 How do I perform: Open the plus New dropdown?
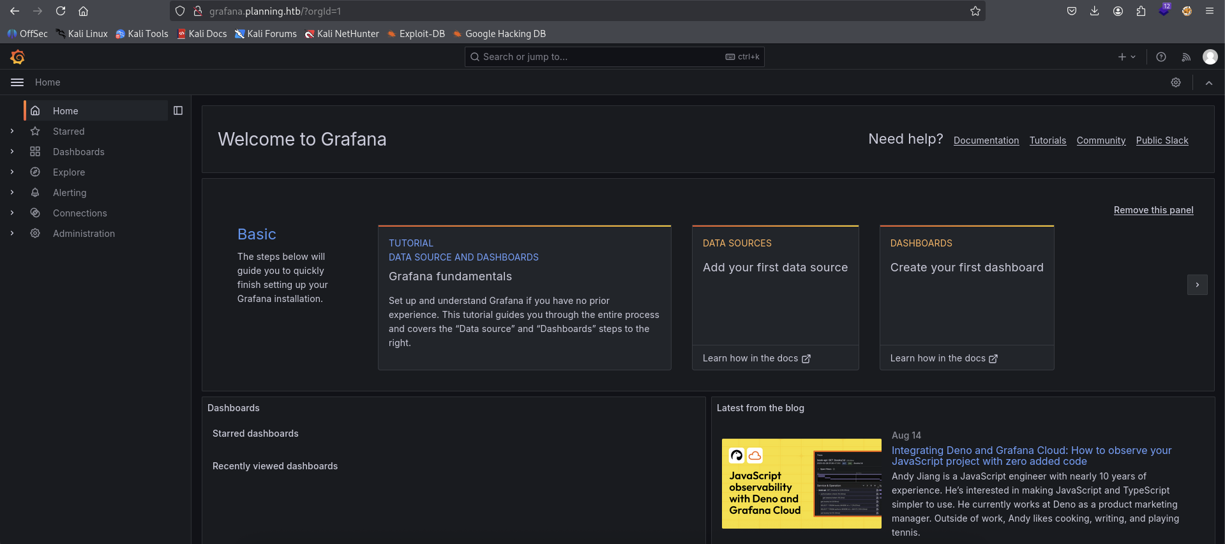[x=1127, y=57]
